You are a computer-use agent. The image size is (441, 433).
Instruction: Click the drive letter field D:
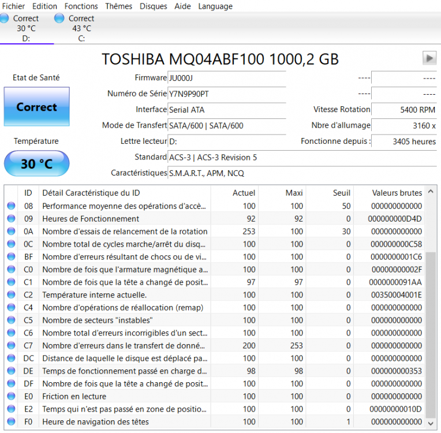(227, 141)
